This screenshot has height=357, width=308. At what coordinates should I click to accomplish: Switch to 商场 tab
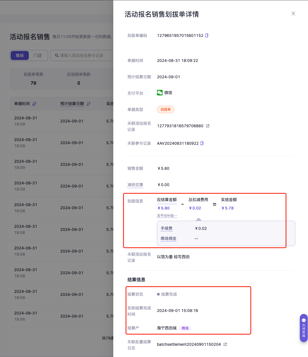tap(20, 55)
